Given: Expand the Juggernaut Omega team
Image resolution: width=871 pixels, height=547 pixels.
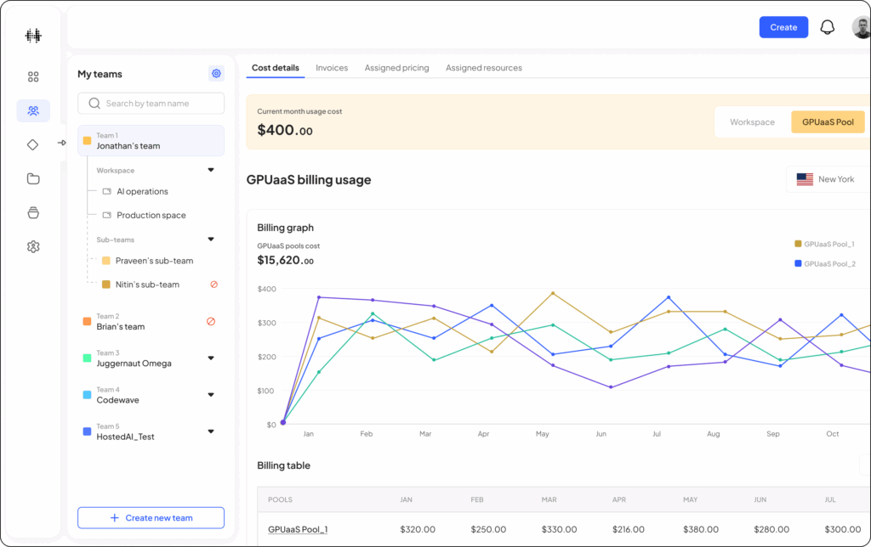Looking at the screenshot, I should pyautogui.click(x=211, y=358).
